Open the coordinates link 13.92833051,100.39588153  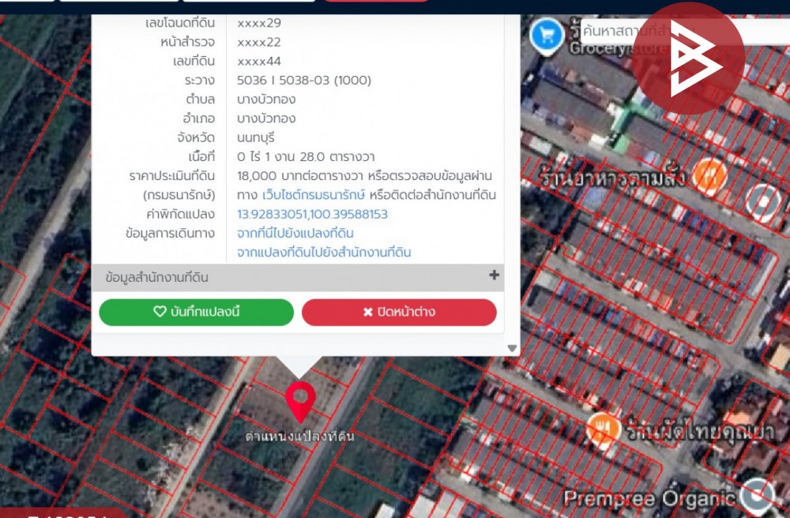pyautogui.click(x=312, y=214)
